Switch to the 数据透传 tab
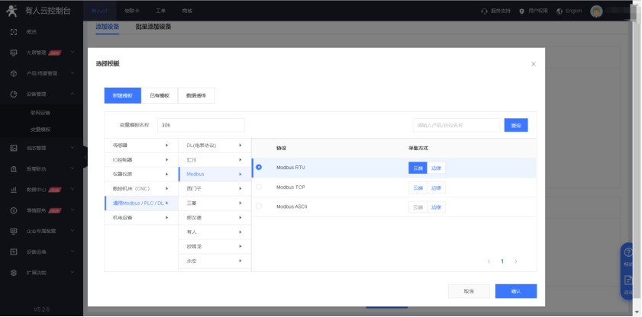 click(197, 95)
